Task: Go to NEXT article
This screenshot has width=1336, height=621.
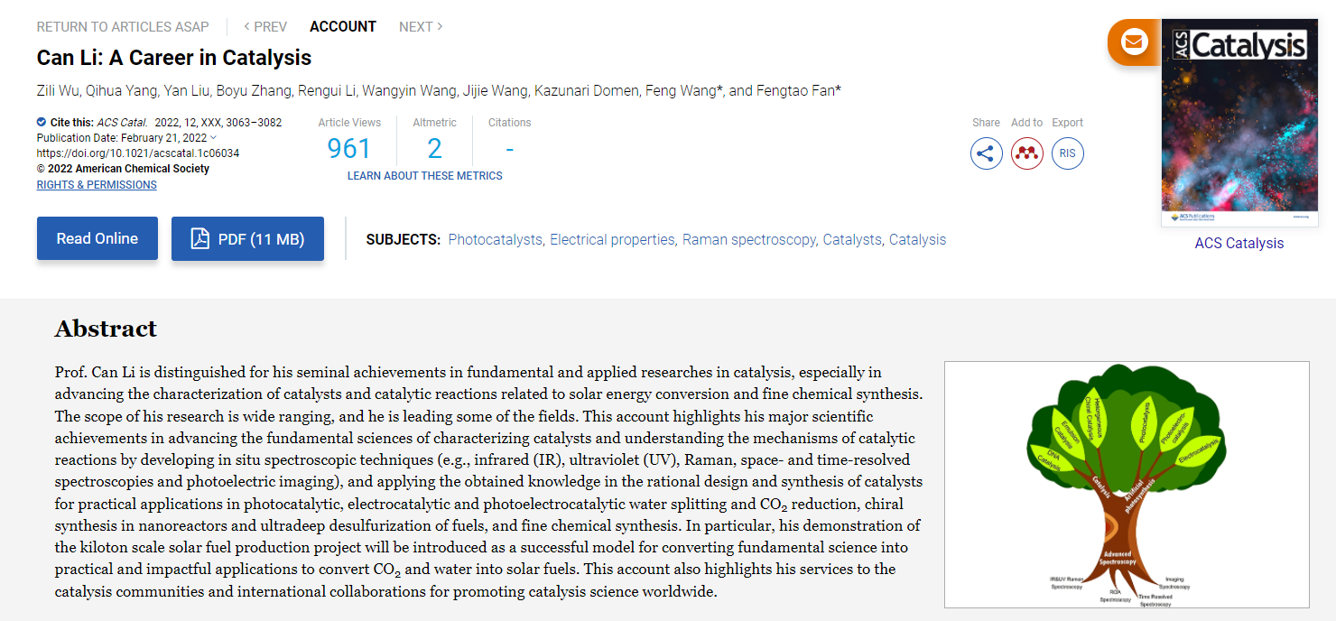Action: [x=421, y=27]
